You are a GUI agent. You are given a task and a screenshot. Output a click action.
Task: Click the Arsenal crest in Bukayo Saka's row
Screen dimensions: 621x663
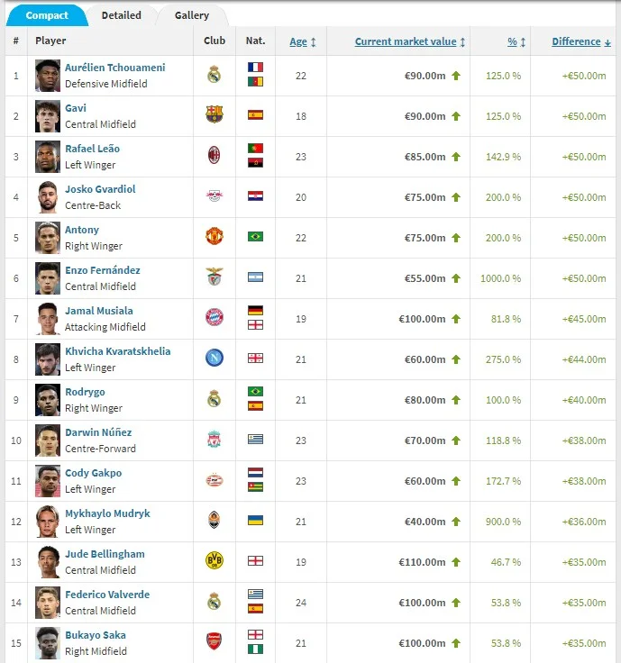[214, 642]
